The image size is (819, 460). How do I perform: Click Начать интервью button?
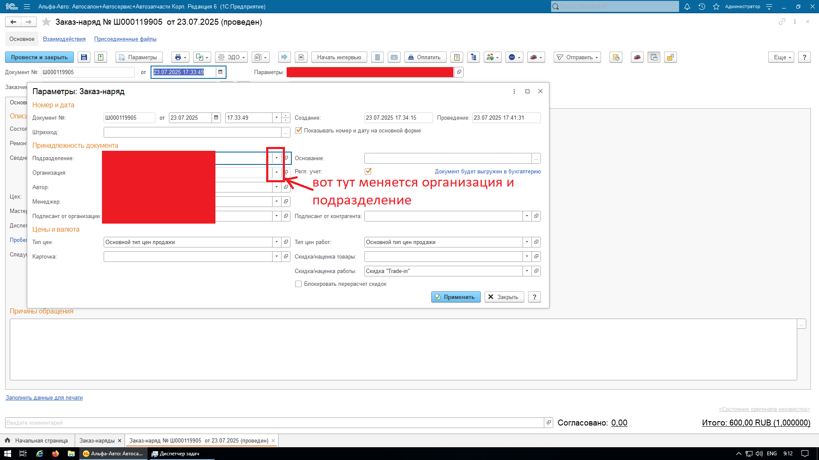point(339,57)
